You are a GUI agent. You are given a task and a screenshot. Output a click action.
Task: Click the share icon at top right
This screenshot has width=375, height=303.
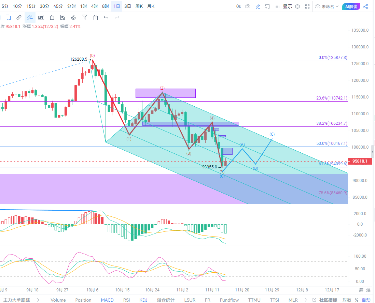tap(365, 6)
